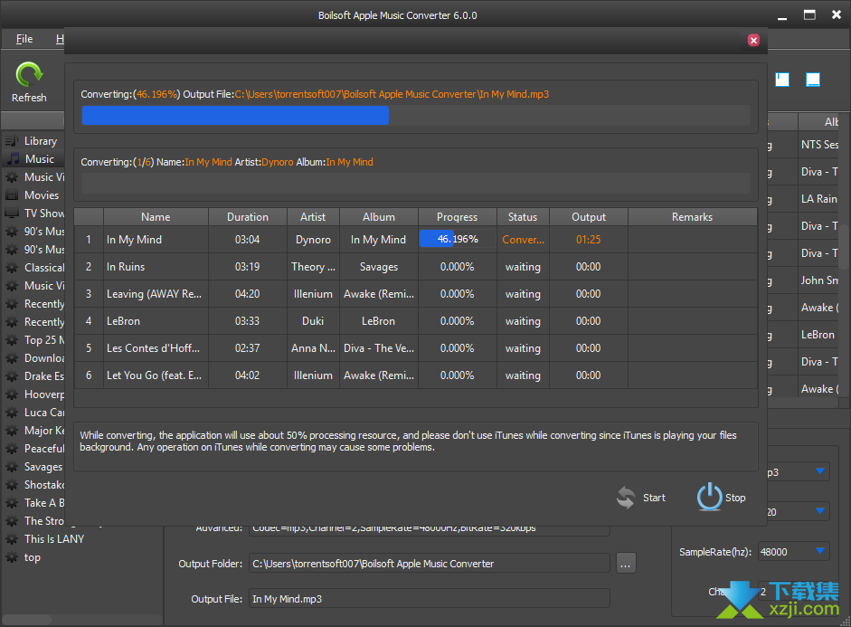Click the gear icon beside The Stro playlist
The image size is (851, 627).
click(x=12, y=521)
